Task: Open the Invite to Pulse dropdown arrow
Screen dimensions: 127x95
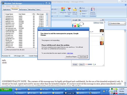Action: pyautogui.click(x=125, y=23)
